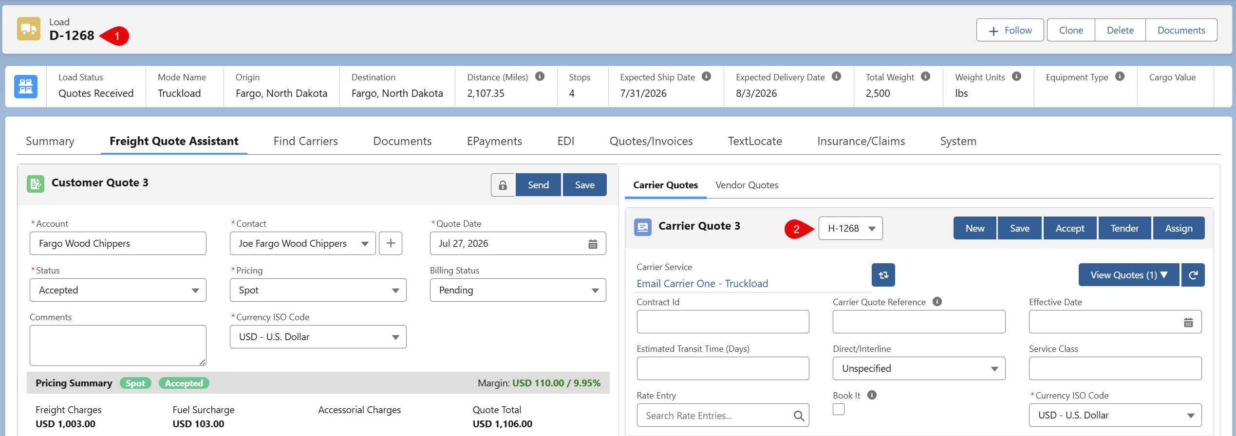Image resolution: width=1236 pixels, height=436 pixels.
Task: Click the Carrier Quote 3 panel icon
Action: pos(643,227)
